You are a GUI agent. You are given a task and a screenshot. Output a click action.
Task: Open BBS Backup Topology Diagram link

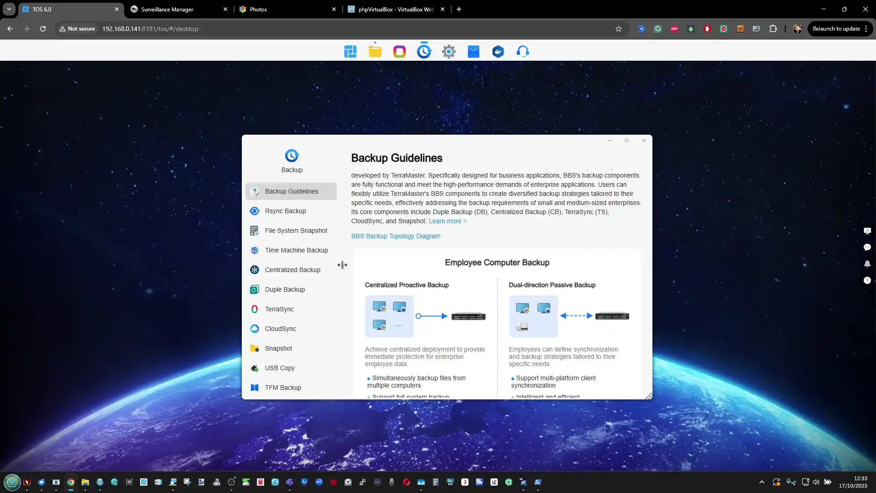click(x=396, y=236)
